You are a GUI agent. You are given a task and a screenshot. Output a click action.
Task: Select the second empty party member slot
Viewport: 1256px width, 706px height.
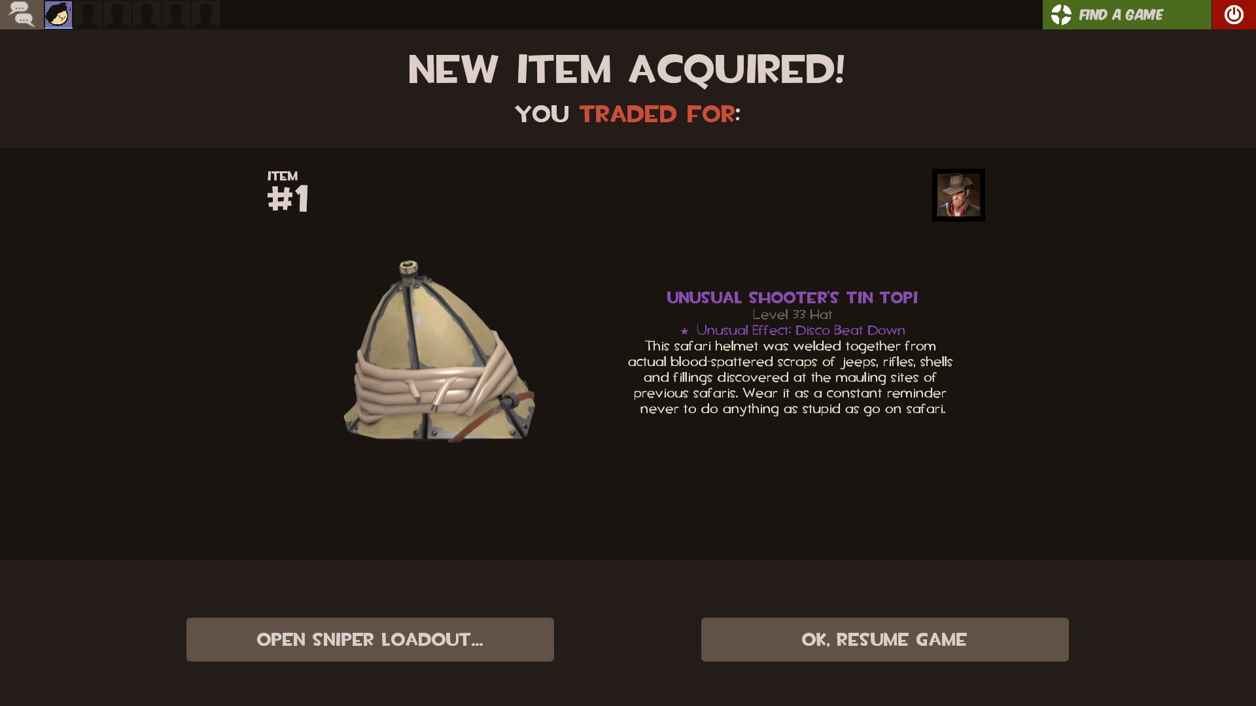point(117,14)
